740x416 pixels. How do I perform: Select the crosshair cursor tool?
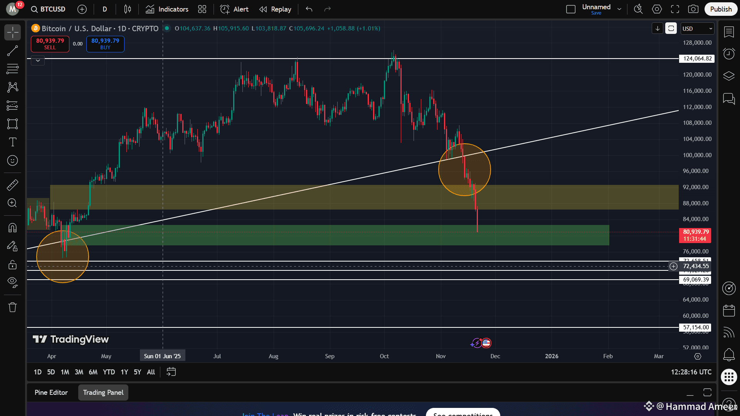(x=12, y=32)
